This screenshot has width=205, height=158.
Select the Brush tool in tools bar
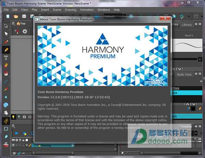point(6,42)
